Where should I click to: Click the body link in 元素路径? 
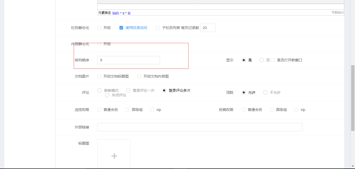coord(116,13)
